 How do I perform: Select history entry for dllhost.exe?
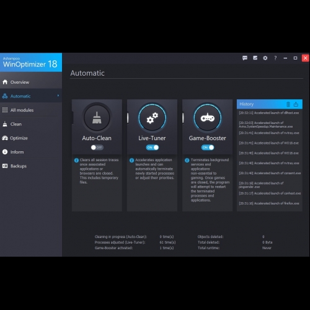(270, 113)
